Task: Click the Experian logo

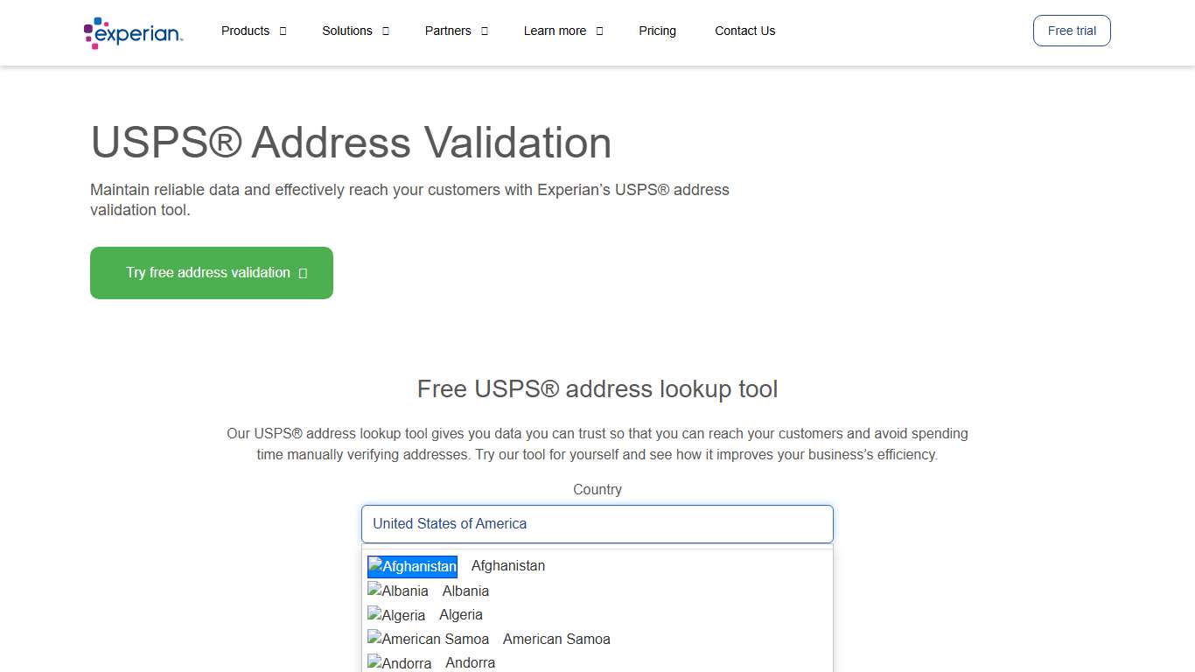Action: point(132,31)
